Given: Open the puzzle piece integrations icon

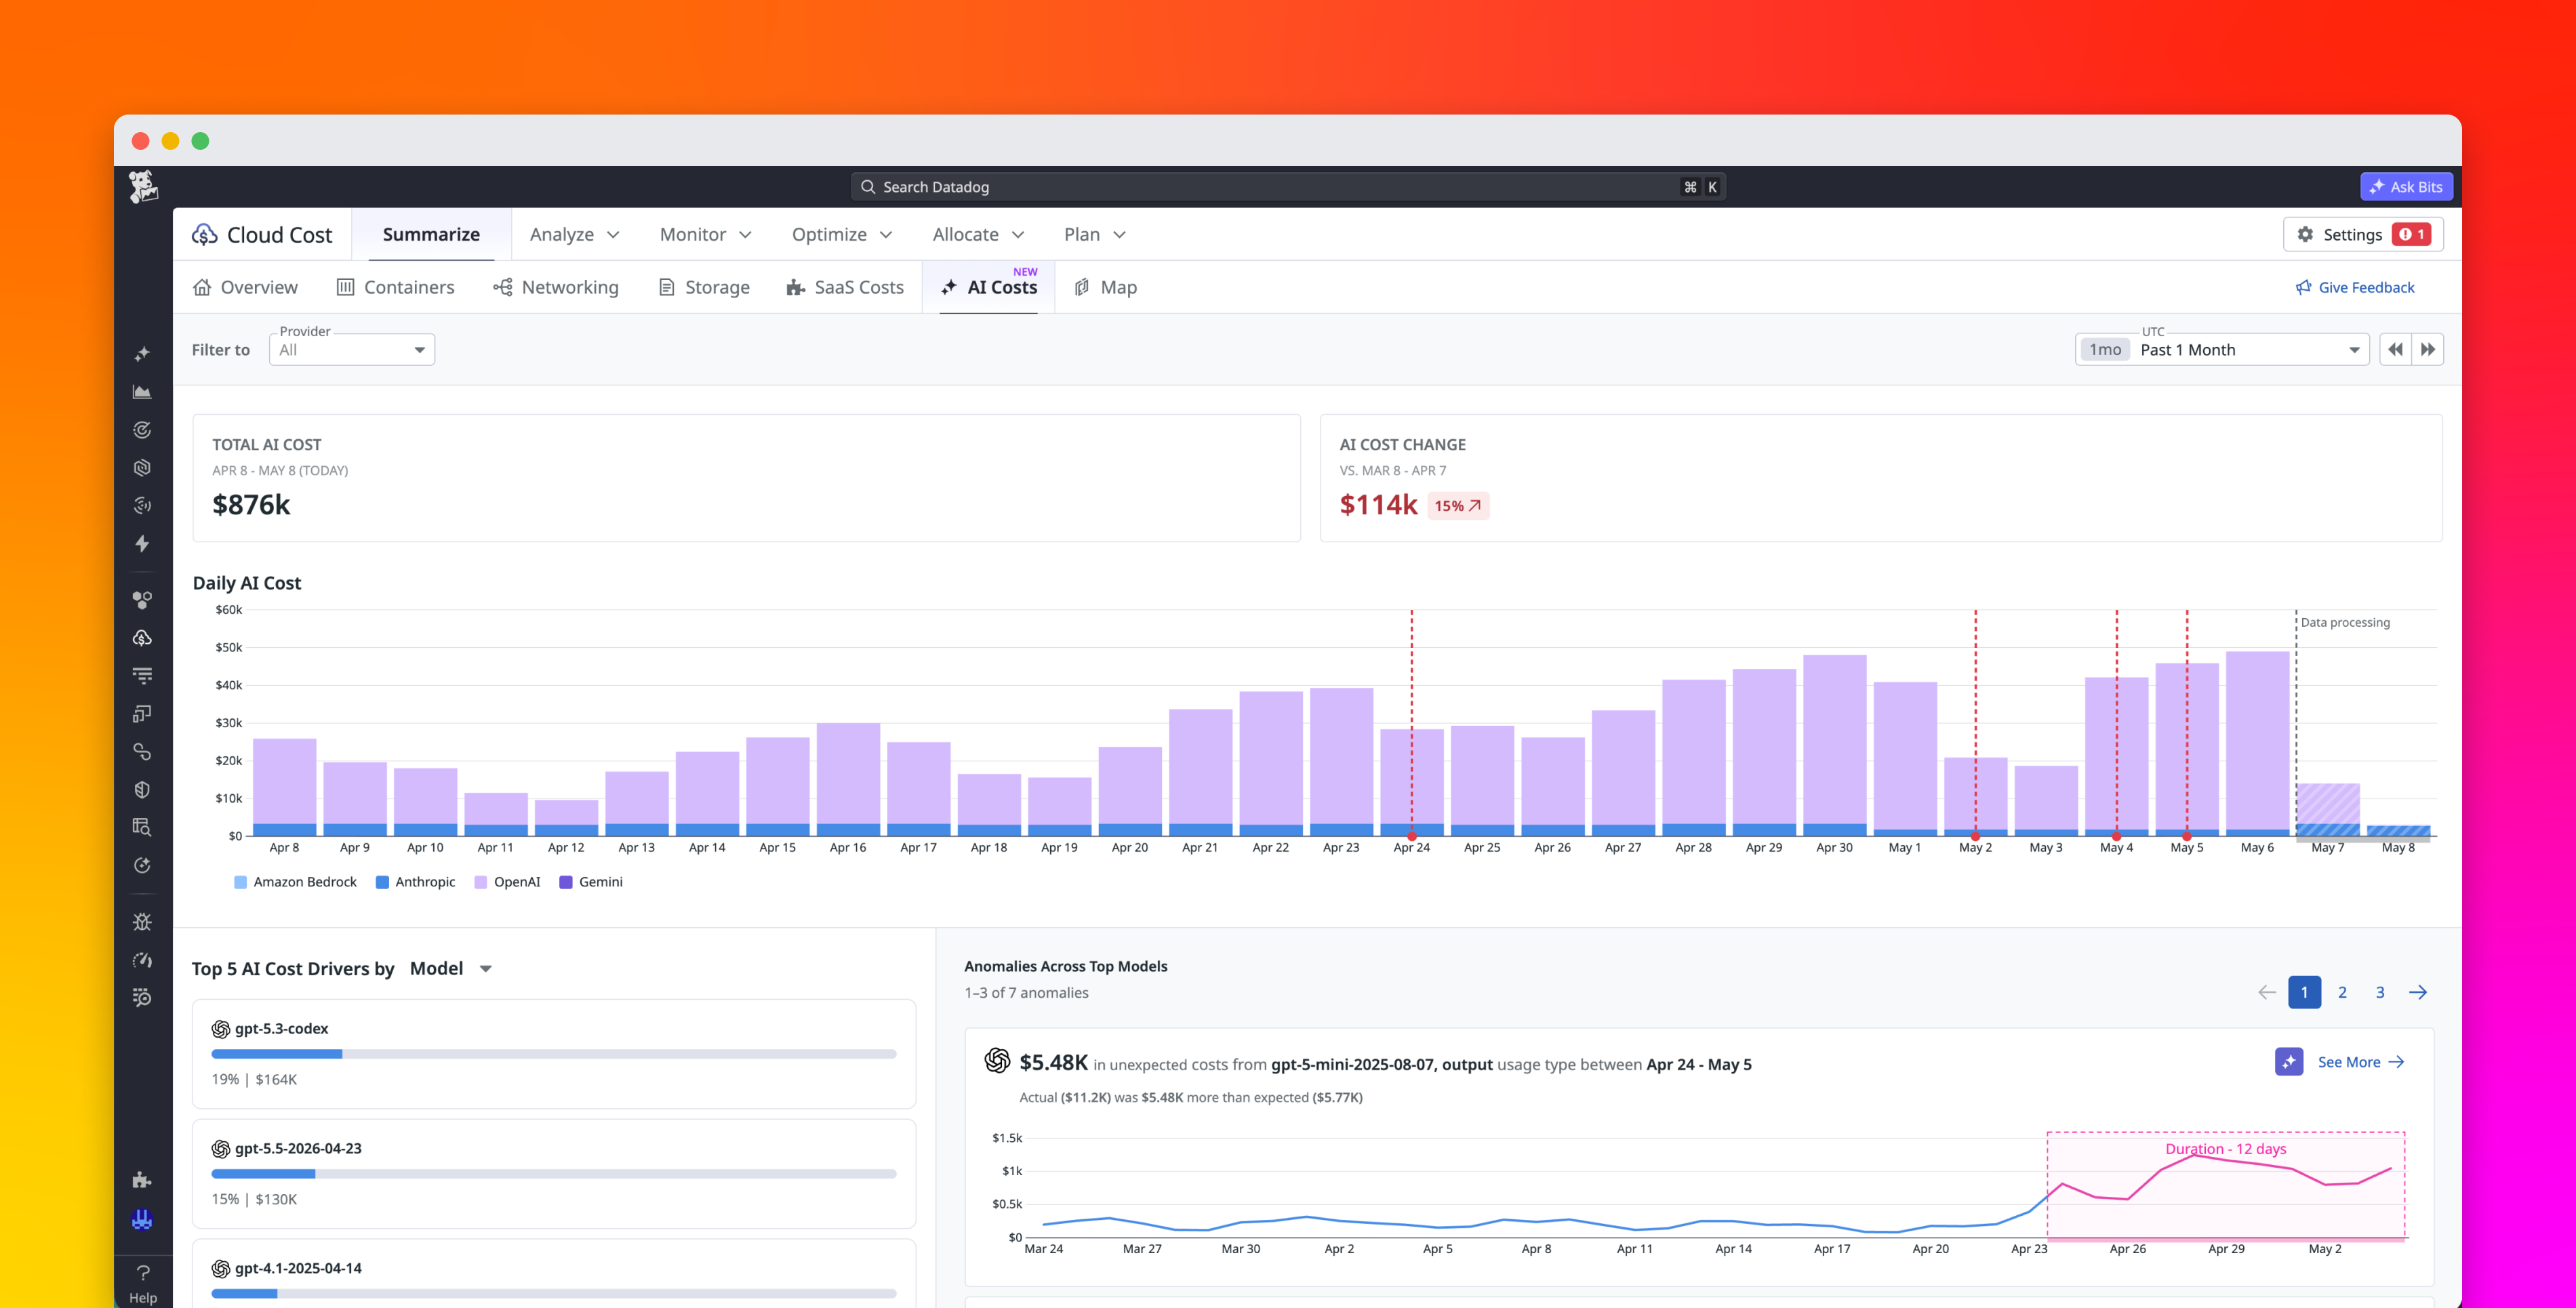Looking at the screenshot, I should click(x=142, y=1180).
